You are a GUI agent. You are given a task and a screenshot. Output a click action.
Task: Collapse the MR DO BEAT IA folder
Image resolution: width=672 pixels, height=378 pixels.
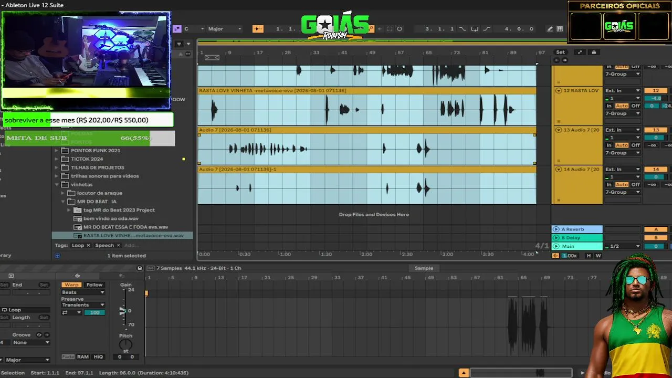tap(63, 202)
